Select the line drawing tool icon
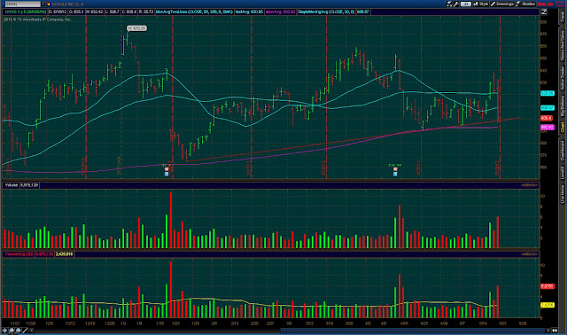This screenshot has height=335, width=567. point(25,331)
